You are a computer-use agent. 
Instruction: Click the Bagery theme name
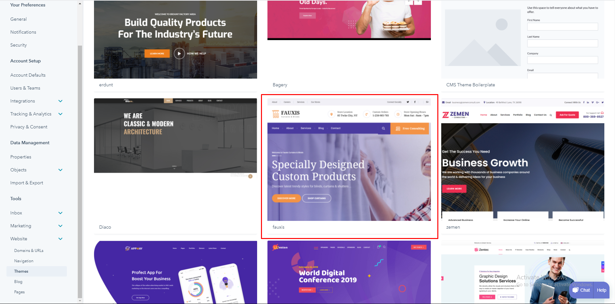[x=280, y=85]
